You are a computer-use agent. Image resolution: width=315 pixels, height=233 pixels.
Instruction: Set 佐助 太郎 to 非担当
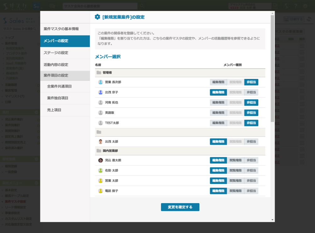(251, 170)
